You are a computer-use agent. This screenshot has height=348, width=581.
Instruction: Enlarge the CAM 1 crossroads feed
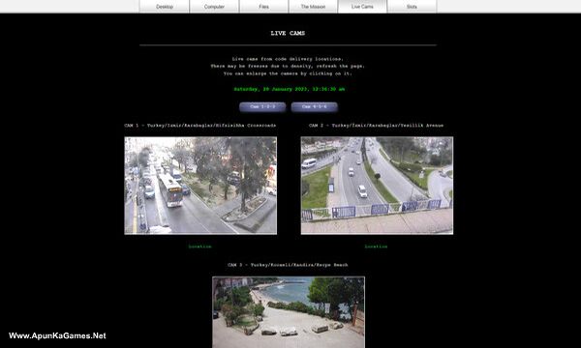[200, 186]
